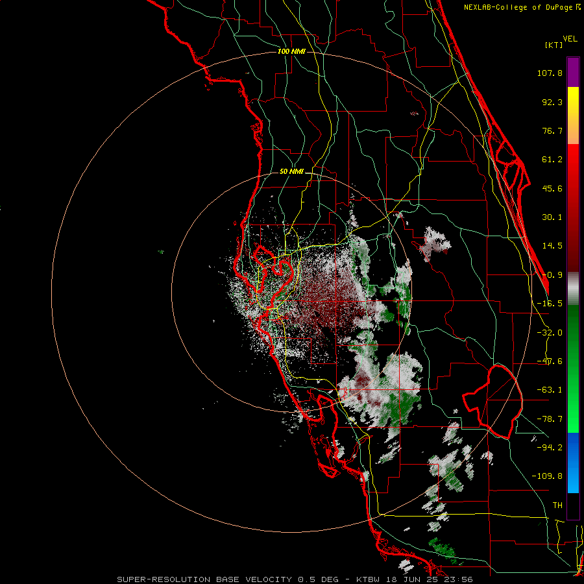Click the Super-Resolution Base Velocity caption
This screenshot has width=584, height=584.
tap(295, 579)
